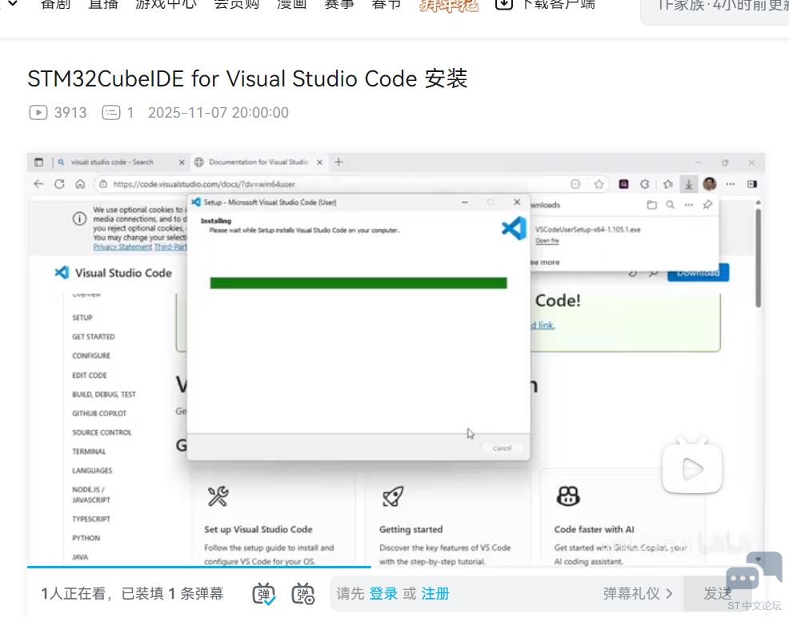Select LANGUAGES in the docs sidebar
789x618 pixels.
click(92, 471)
